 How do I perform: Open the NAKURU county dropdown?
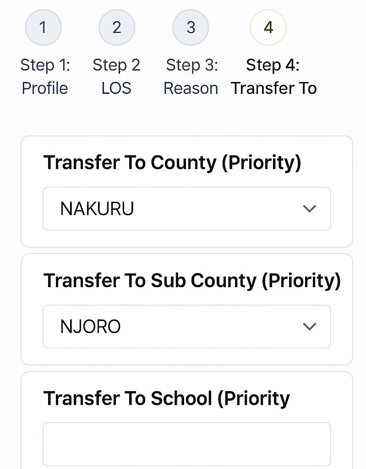click(x=187, y=208)
